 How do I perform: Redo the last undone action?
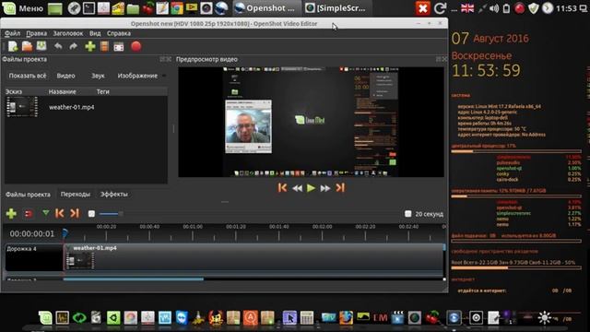(74, 46)
